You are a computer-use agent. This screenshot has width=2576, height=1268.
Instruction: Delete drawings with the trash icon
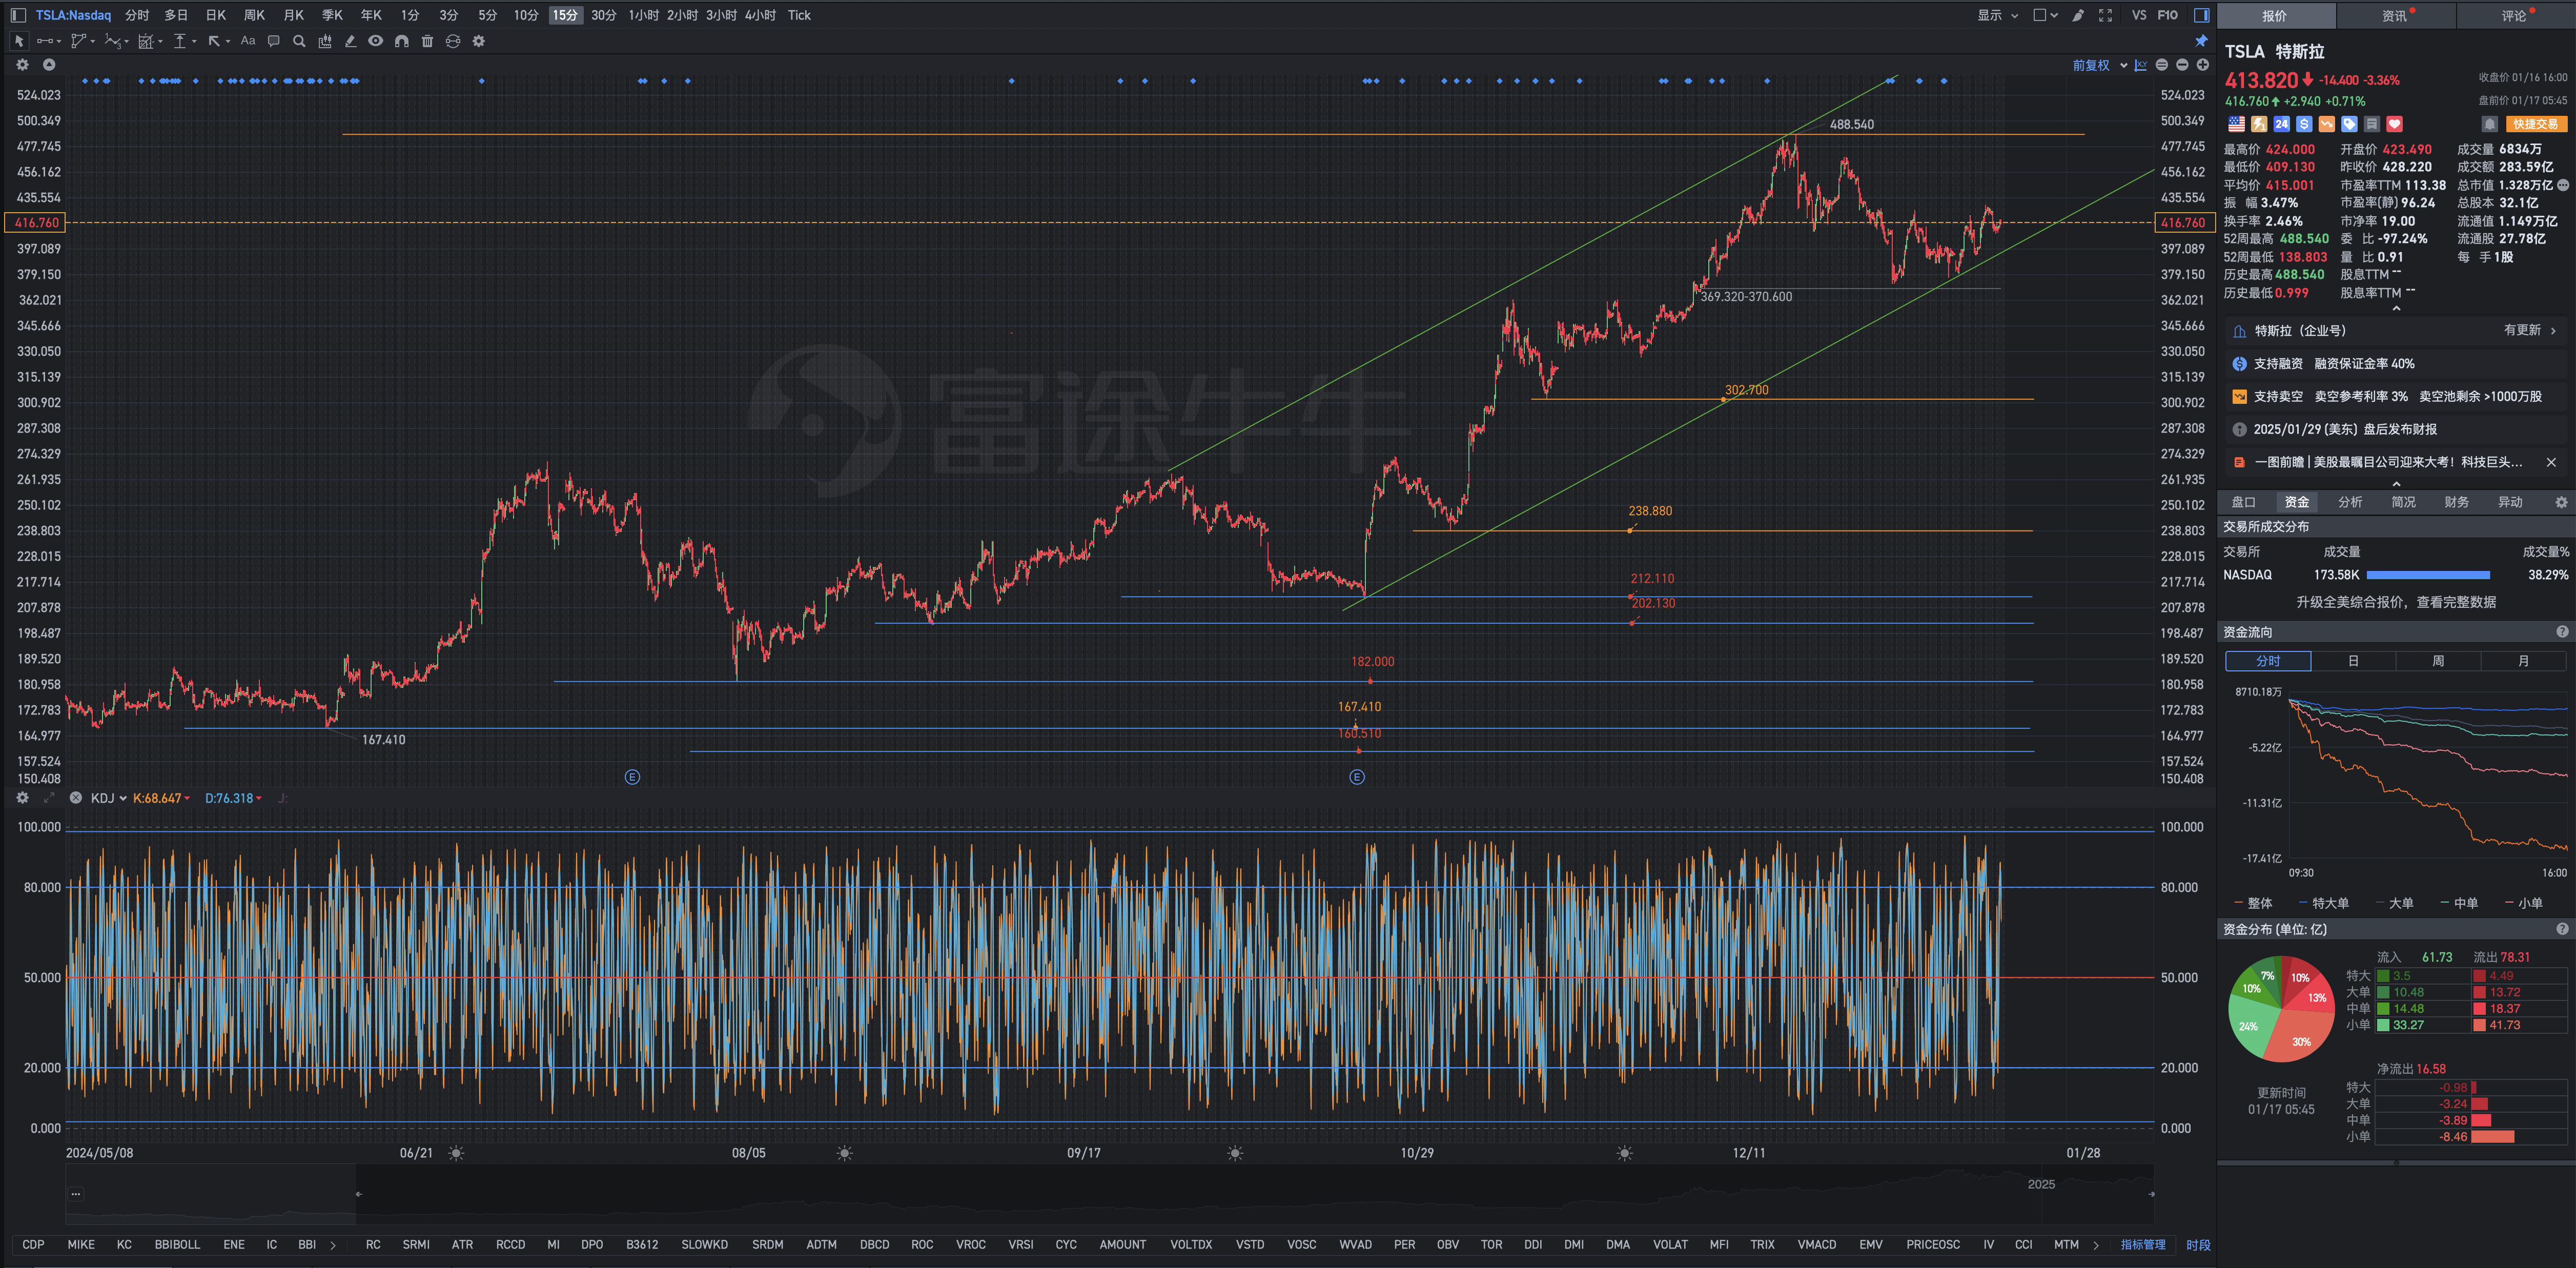427,41
